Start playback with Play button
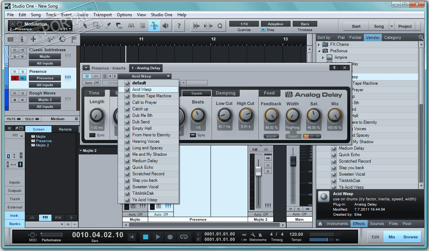 pyautogui.click(x=158, y=237)
